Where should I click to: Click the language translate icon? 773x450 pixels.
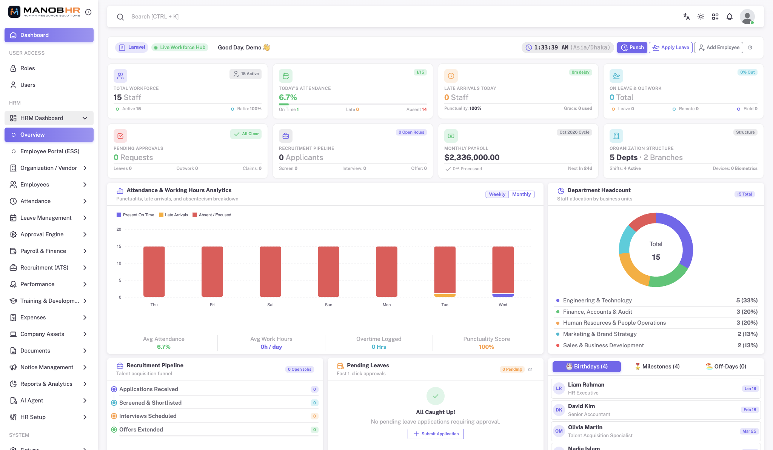pos(687,17)
